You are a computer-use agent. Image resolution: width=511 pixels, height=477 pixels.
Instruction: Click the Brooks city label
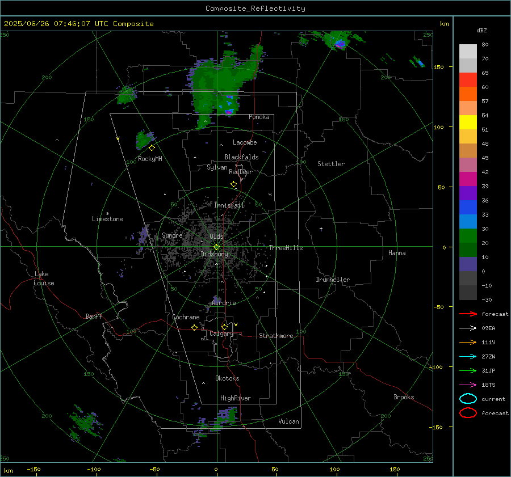coord(404,397)
